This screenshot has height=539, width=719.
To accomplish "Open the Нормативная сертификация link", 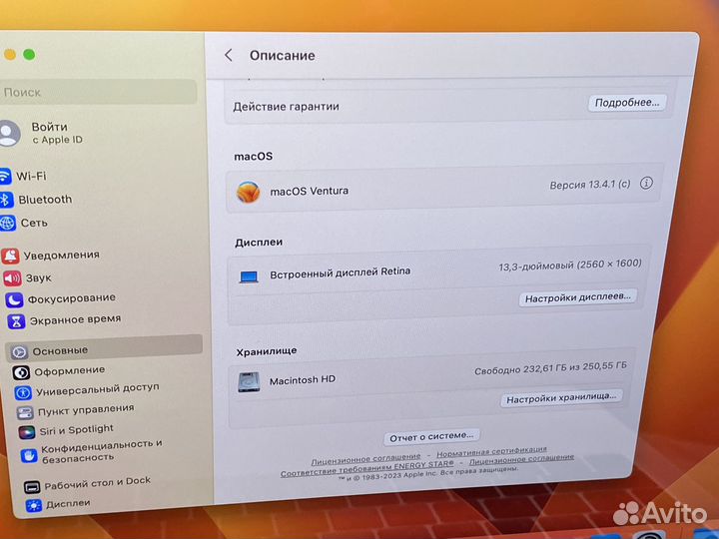I will (491, 452).
